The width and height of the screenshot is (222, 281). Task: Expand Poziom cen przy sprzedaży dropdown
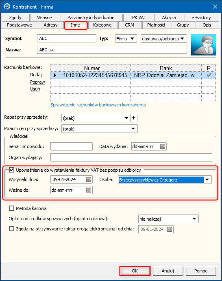[133, 128]
